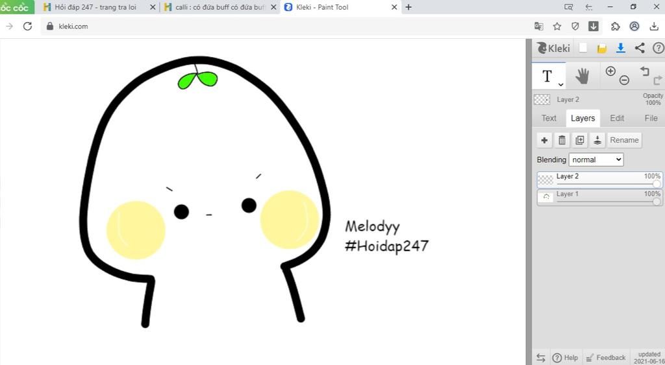
Task: Delete layer with trash can button
Action: (562, 140)
